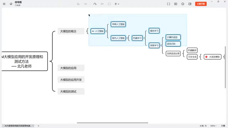The image size is (228, 128).
Task: Click the topic count in status bar
Action: [203, 126]
